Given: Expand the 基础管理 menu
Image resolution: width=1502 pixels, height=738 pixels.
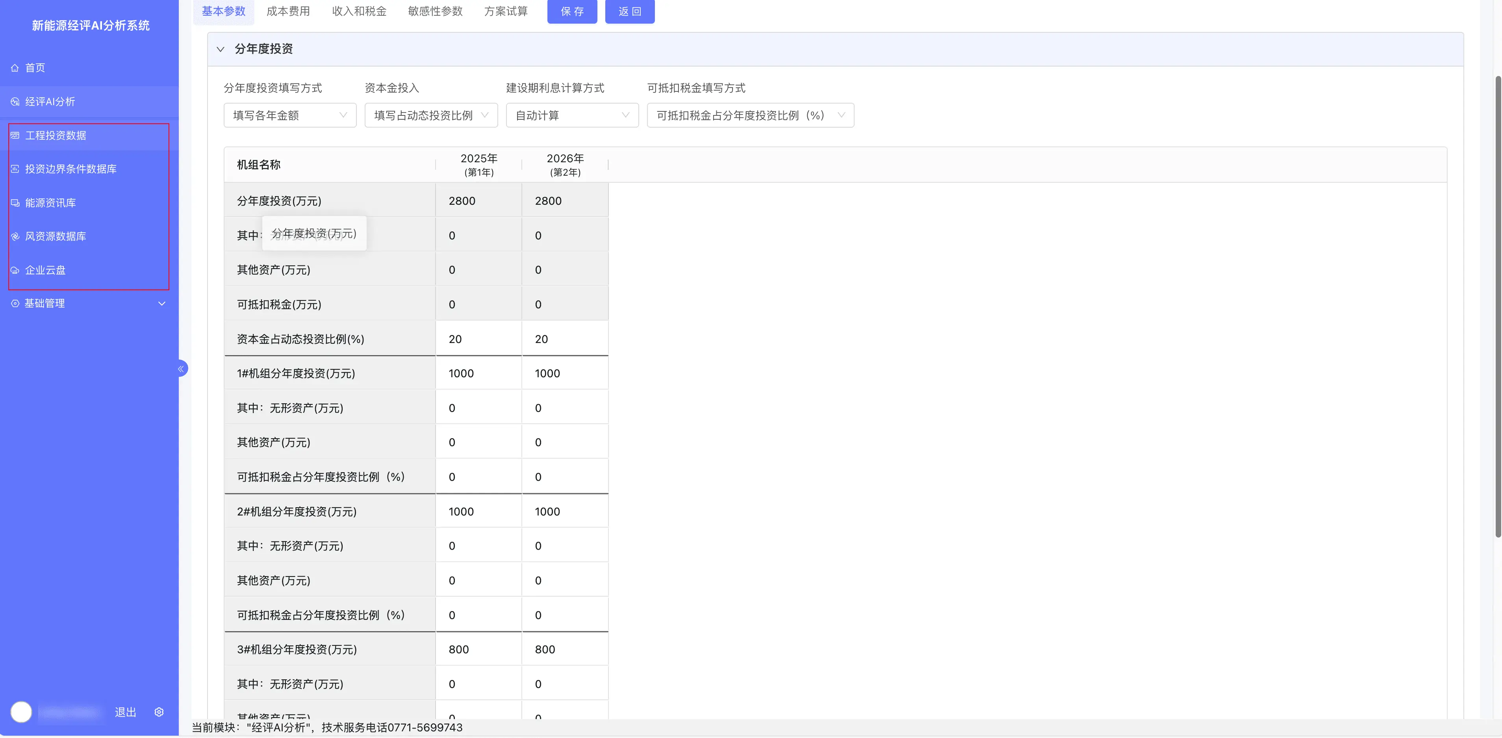Looking at the screenshot, I should point(161,303).
